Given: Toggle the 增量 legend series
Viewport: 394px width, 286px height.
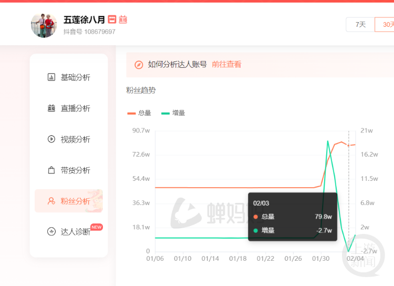Looking at the screenshot, I should [x=173, y=113].
